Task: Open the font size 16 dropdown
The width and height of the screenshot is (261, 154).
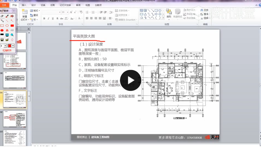Action: (x=68, y=12)
